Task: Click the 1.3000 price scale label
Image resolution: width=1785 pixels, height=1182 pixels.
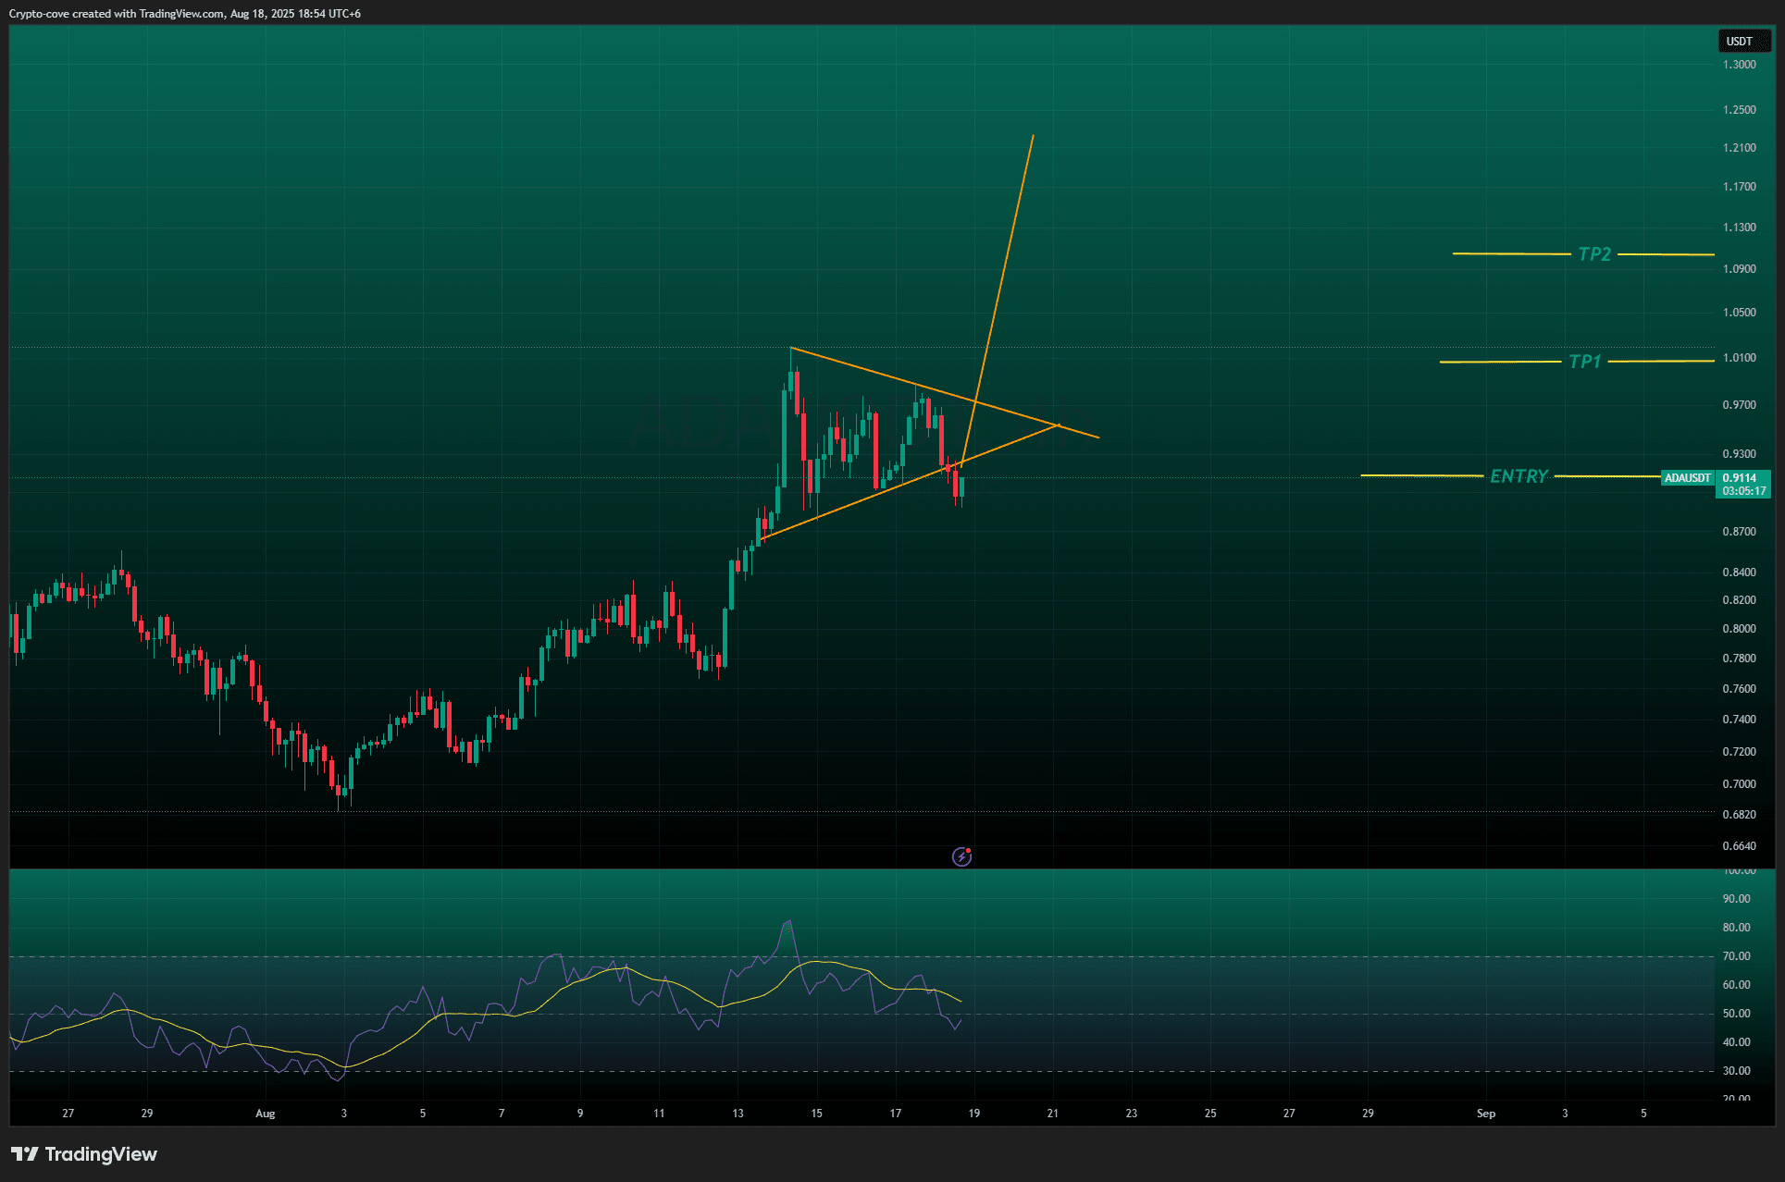Action: (1739, 65)
